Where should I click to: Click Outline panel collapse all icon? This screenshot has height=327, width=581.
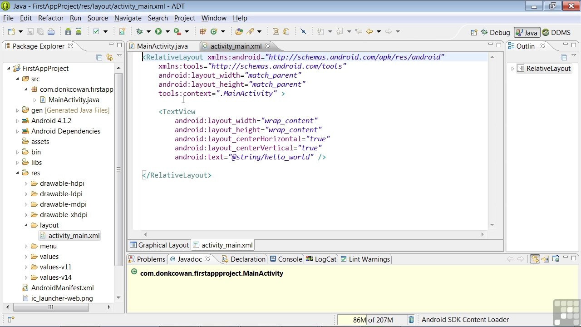pyautogui.click(x=564, y=57)
